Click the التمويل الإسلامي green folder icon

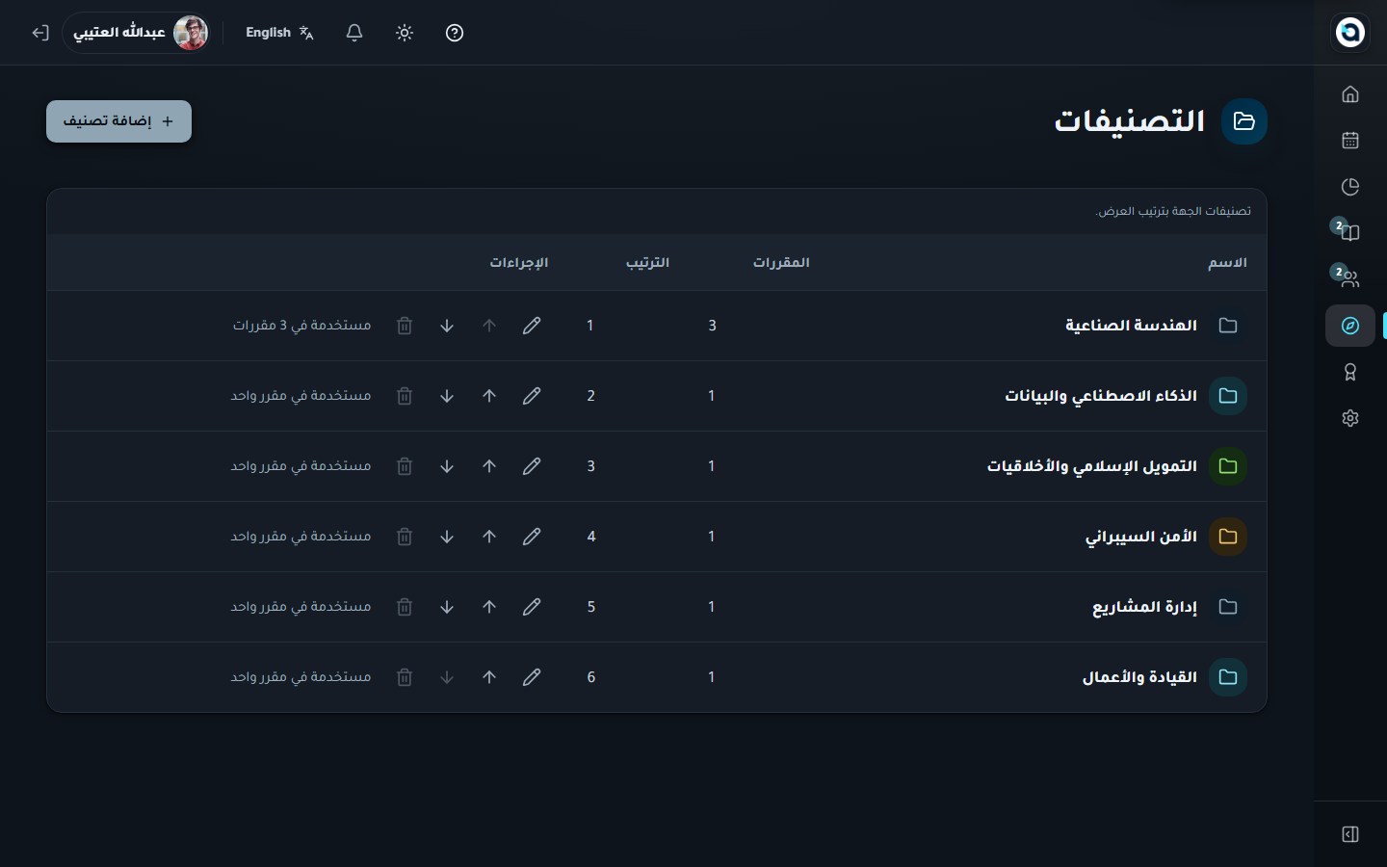pos(1228,466)
